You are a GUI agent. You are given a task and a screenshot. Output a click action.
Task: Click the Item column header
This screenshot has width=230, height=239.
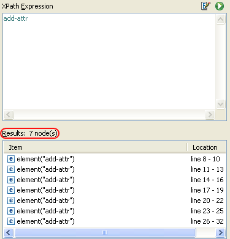(95, 147)
